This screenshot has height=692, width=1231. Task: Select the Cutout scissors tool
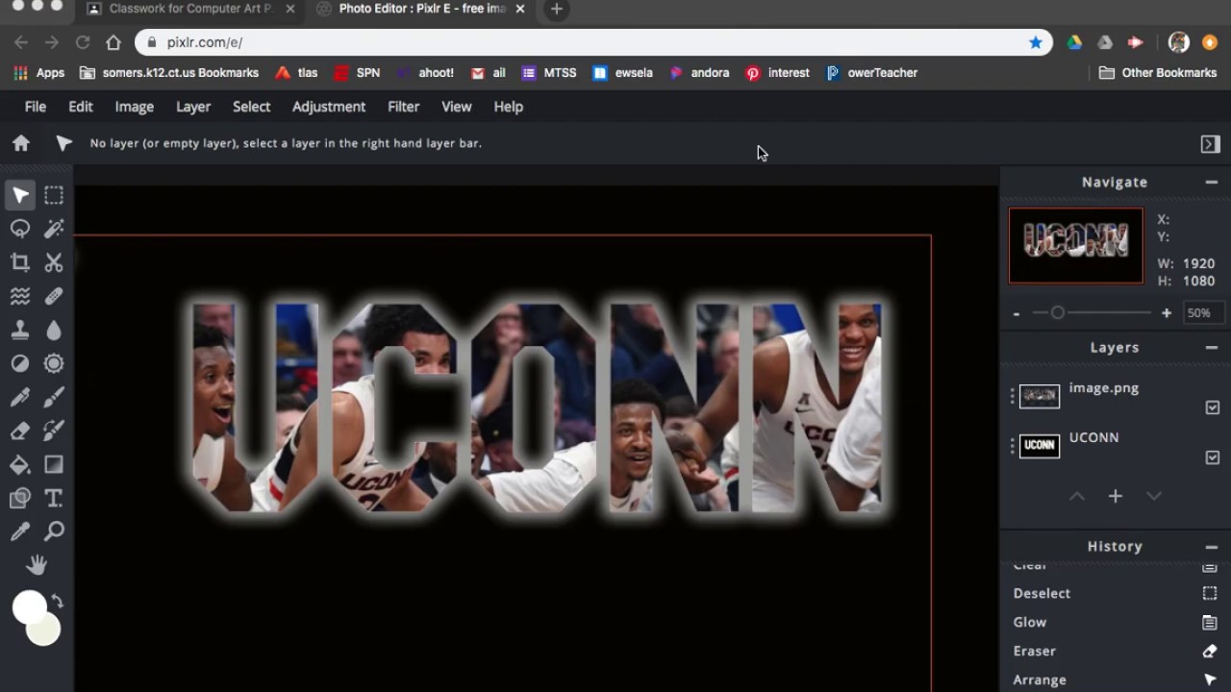54,262
